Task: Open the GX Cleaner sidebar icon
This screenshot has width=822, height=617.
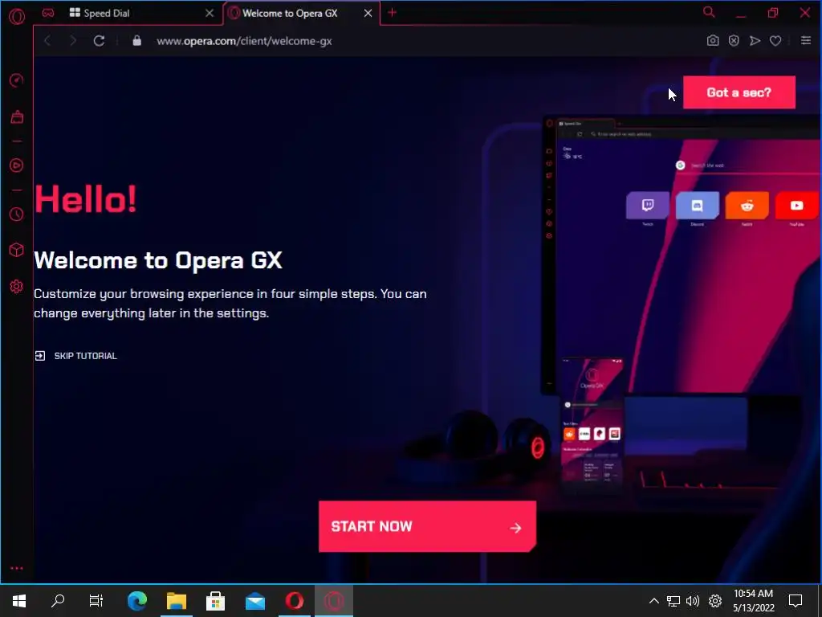Action: coord(17,116)
